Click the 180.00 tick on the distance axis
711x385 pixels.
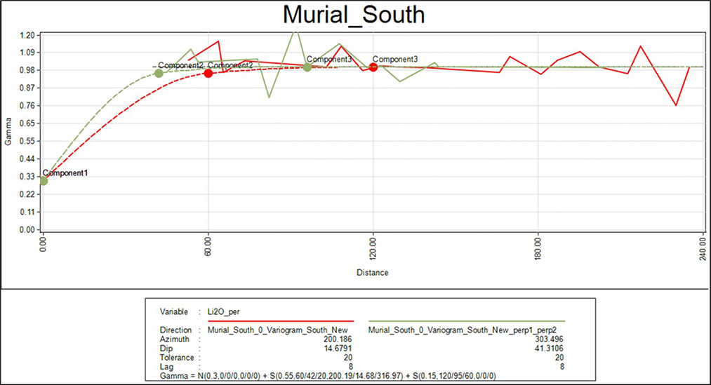(538, 248)
